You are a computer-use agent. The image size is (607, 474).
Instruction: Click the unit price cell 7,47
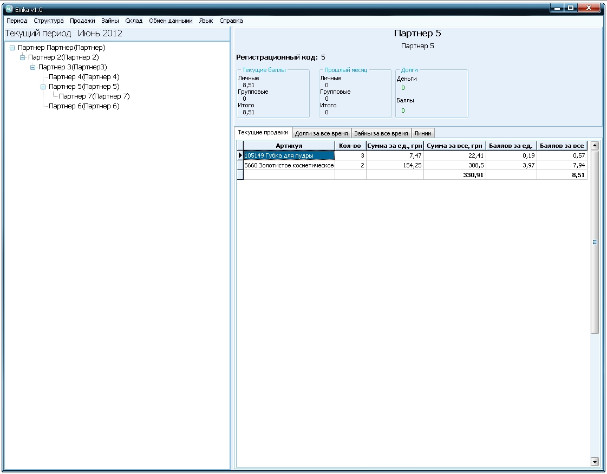pos(395,155)
